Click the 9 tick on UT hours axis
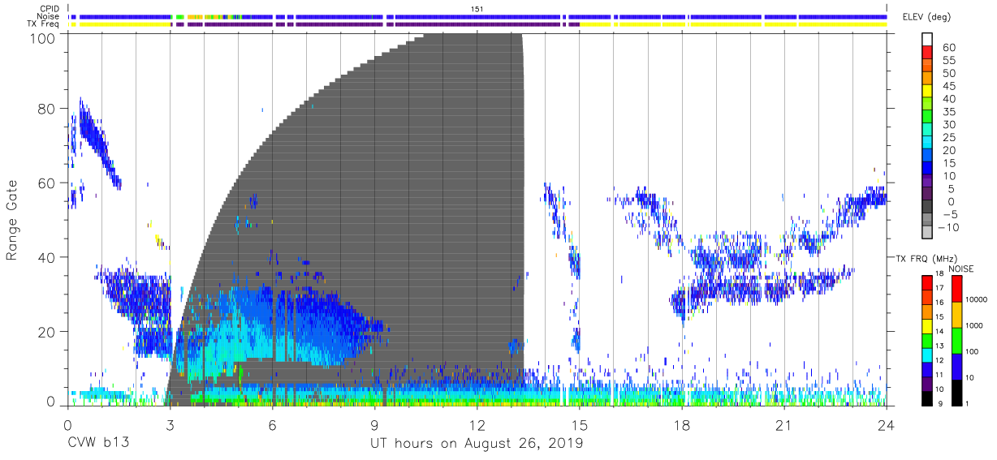 pyautogui.click(x=374, y=424)
